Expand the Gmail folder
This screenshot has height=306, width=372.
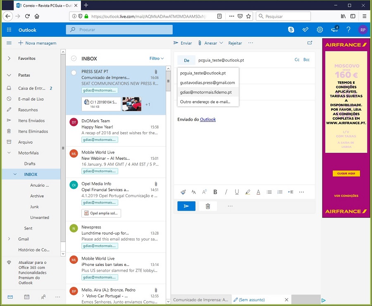pyautogui.click(x=9, y=239)
